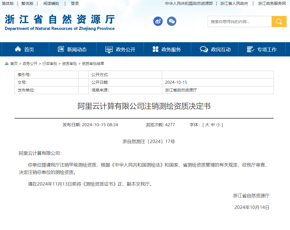Go to 资质审批 in the breadcrumb

coord(69,64)
